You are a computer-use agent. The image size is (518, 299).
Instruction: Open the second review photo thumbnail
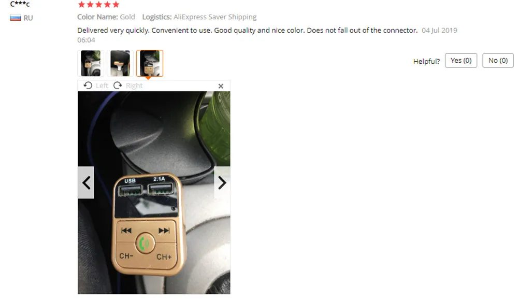click(120, 63)
